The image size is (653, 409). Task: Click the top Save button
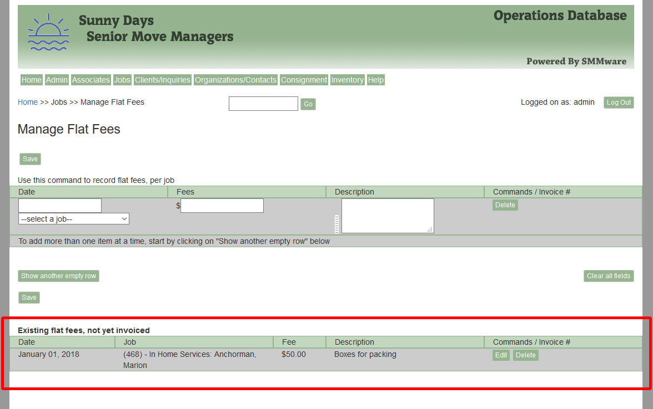pos(29,159)
